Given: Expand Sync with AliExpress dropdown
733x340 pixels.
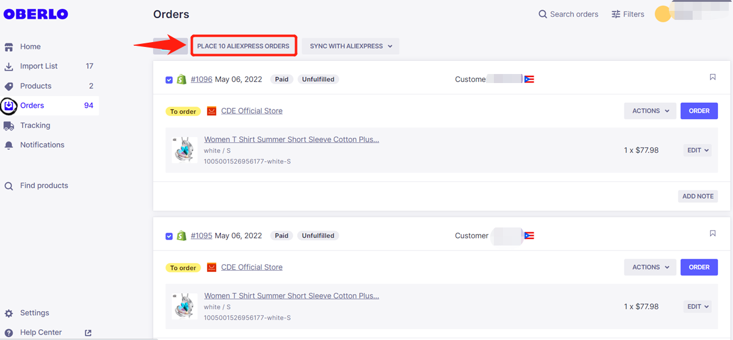Looking at the screenshot, I should [351, 46].
